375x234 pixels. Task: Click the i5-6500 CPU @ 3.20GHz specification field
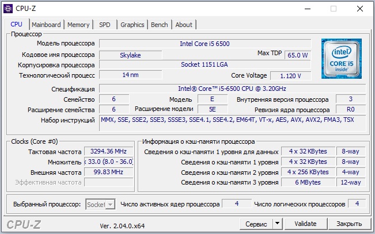click(x=232, y=89)
